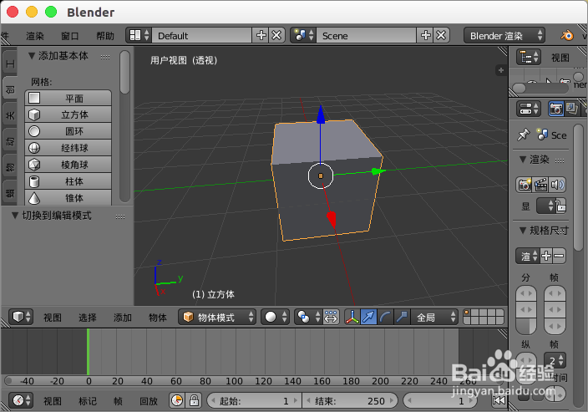The image size is (588, 412).
Task: Add an Ico Sphere (棱角球)
Action: coord(68,165)
